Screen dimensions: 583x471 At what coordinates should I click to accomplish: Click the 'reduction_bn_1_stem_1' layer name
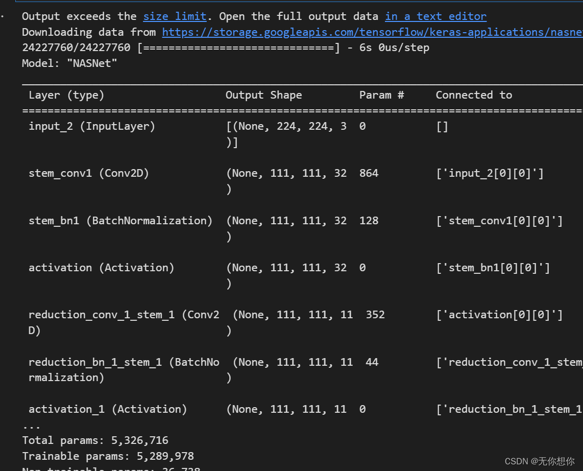tap(95, 362)
